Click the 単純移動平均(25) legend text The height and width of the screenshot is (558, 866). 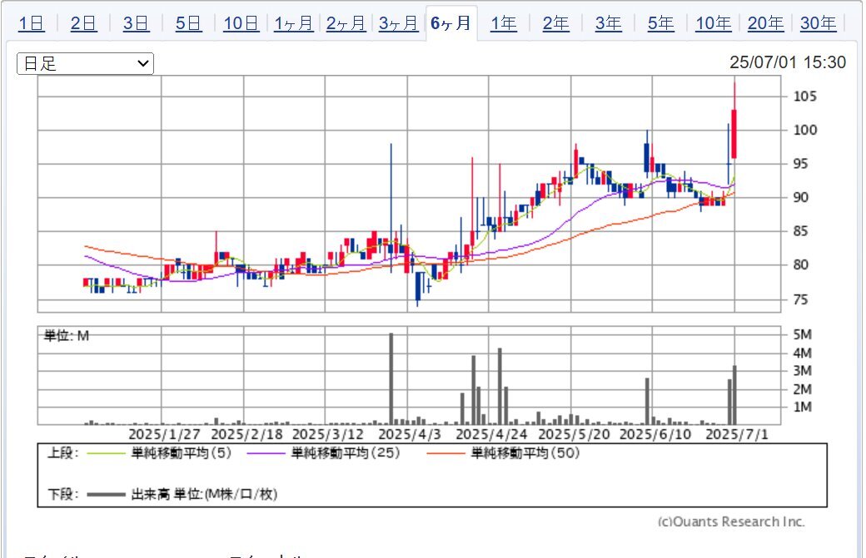point(346,453)
